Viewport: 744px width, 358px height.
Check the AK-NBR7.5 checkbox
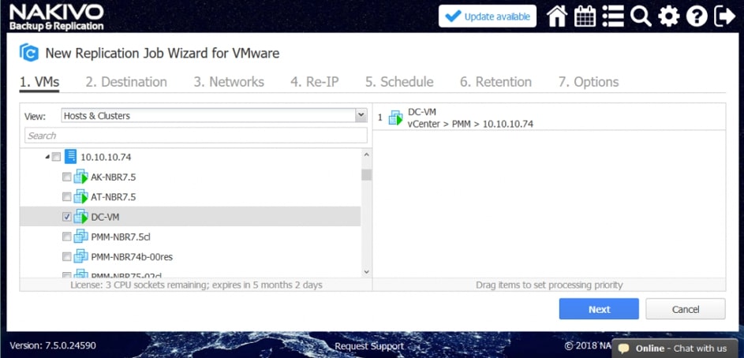(67, 177)
